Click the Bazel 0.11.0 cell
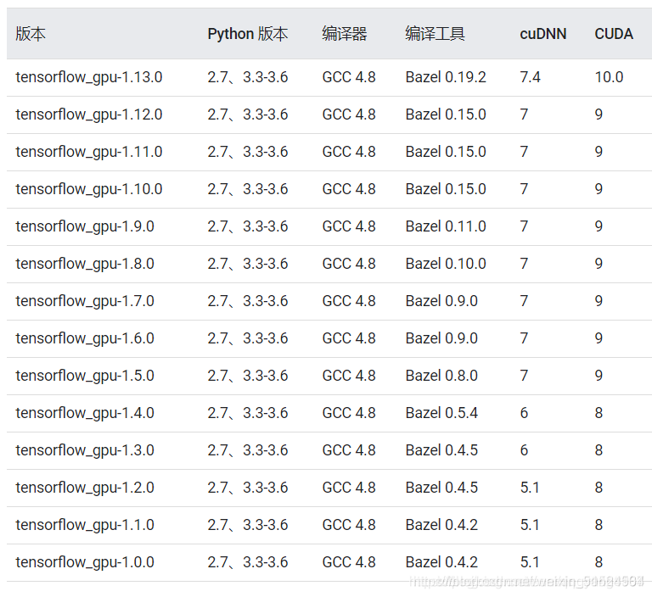 (446, 226)
